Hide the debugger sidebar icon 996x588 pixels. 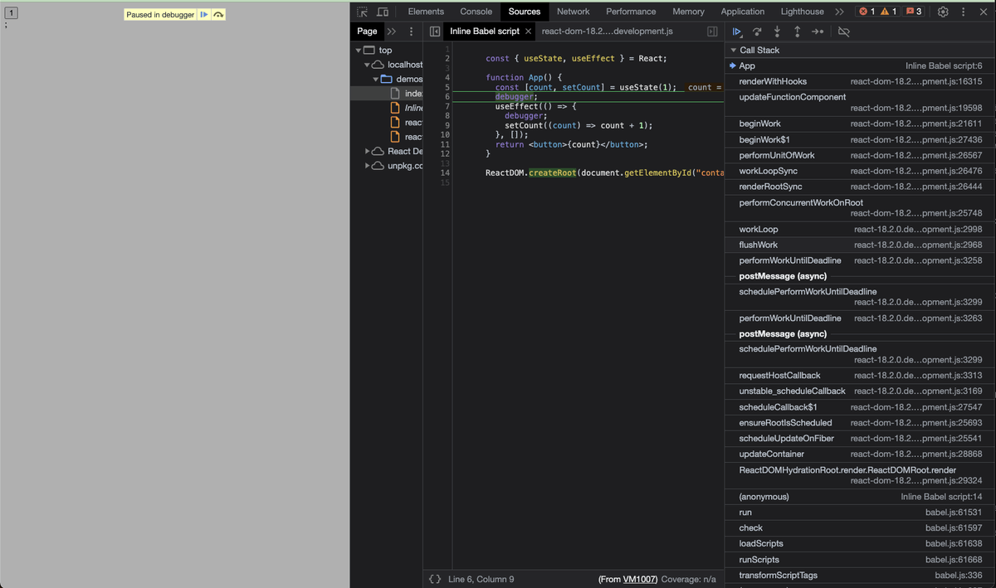[712, 32]
